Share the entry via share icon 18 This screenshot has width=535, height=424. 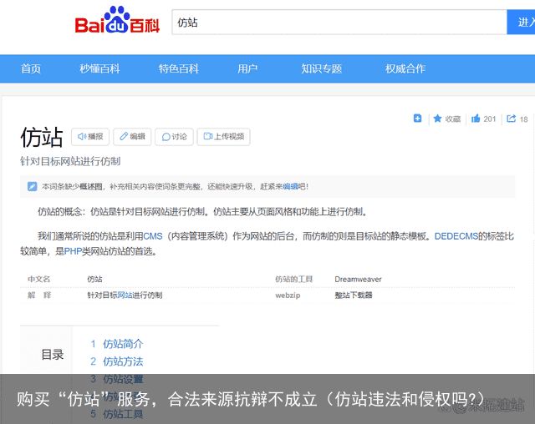point(517,119)
